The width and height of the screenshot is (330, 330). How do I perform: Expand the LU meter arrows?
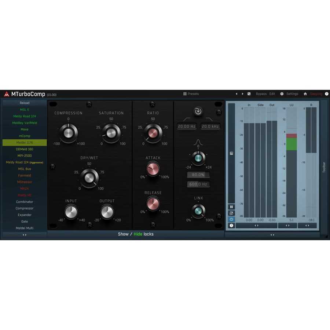click(287, 225)
